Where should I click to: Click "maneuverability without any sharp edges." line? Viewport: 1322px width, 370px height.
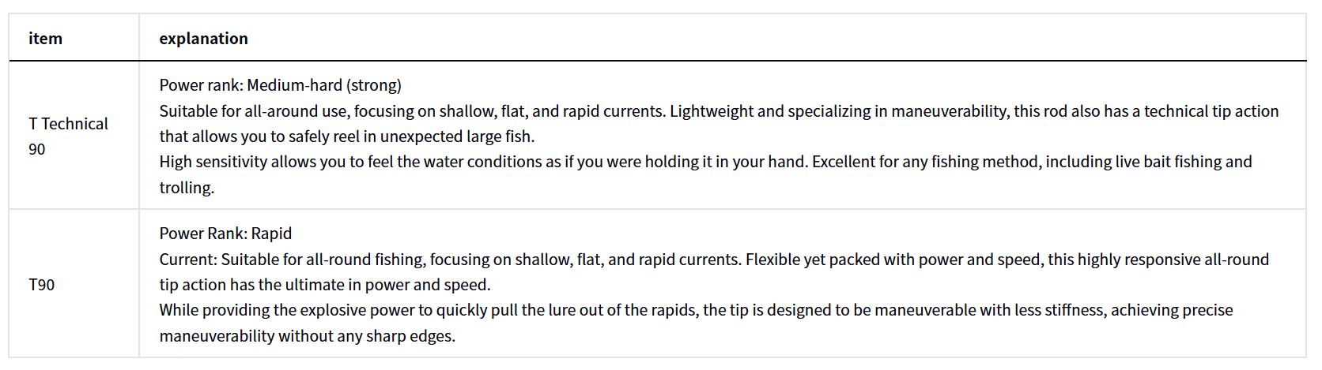pos(307,336)
